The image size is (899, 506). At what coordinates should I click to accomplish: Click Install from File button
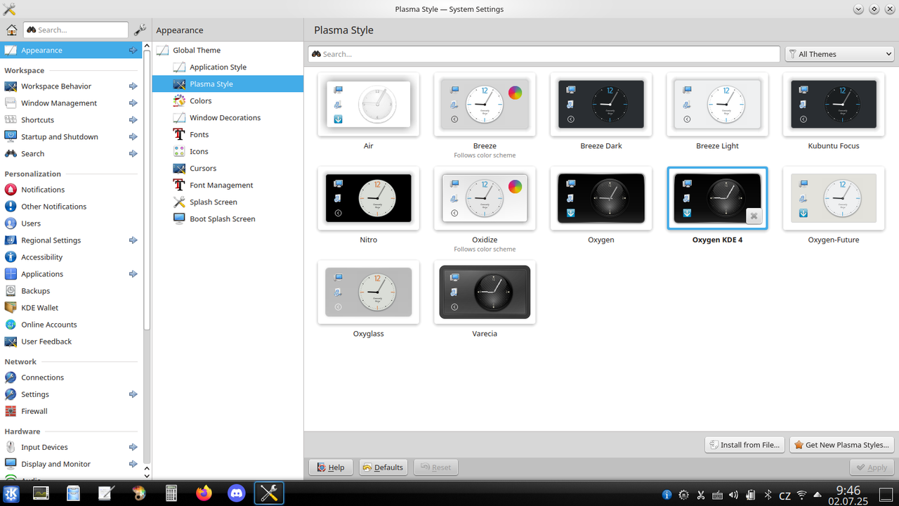pos(744,445)
